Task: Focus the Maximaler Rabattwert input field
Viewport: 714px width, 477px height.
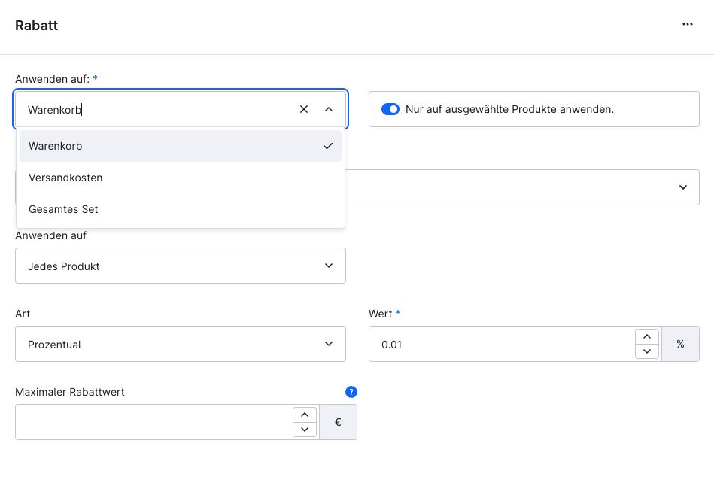Action: (x=154, y=422)
